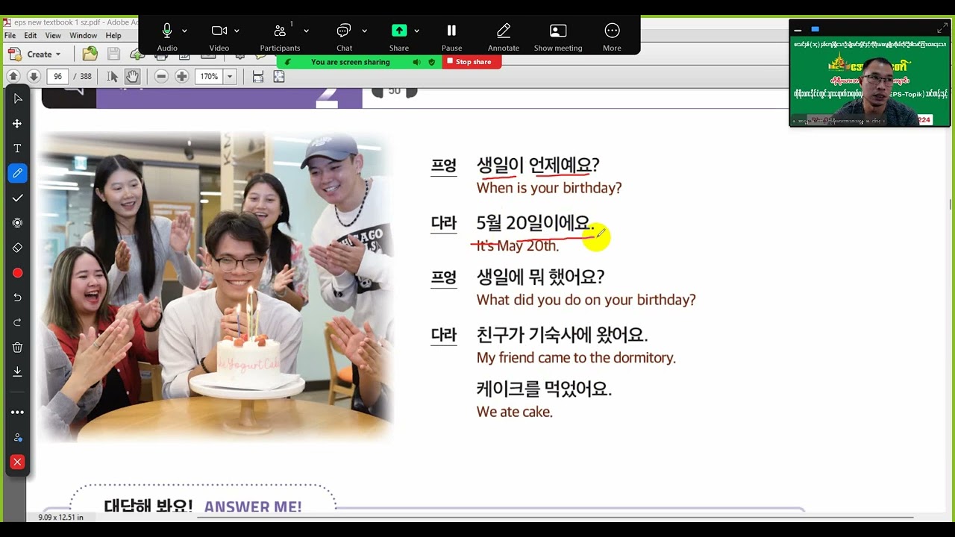Open the Help menu
This screenshot has height=537, width=955.
tap(113, 36)
